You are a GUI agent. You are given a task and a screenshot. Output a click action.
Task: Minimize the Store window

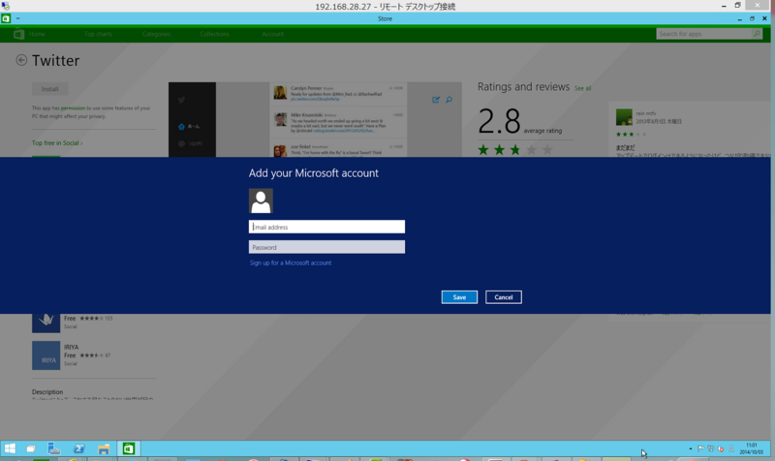(739, 18)
